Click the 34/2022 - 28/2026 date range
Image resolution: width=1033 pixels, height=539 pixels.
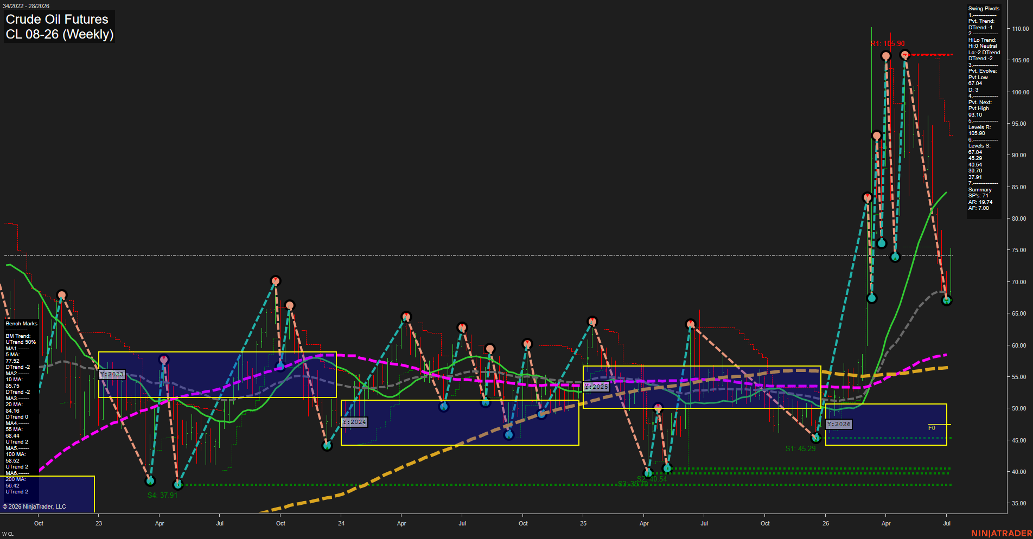point(26,6)
